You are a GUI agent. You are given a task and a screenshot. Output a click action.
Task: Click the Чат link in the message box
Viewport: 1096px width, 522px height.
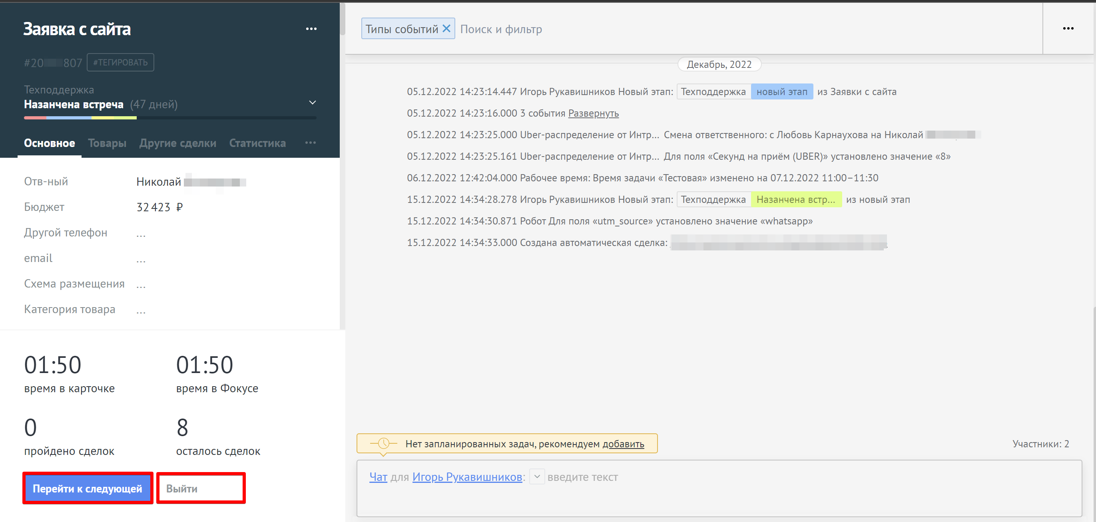[x=378, y=477]
